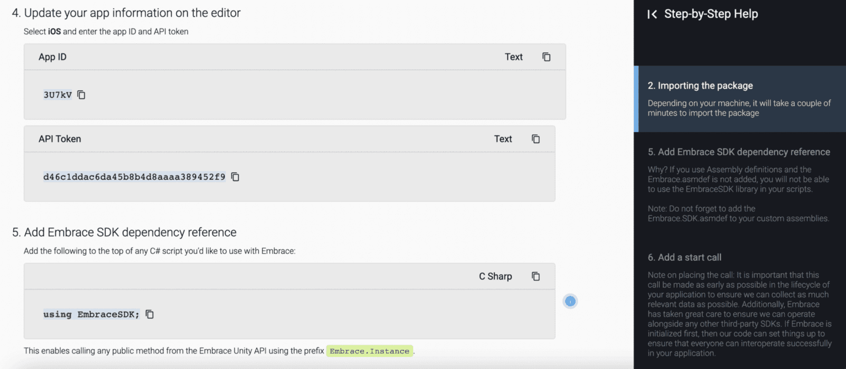Open help step "6. Add a start call"
The height and width of the screenshot is (369, 846).
click(683, 257)
